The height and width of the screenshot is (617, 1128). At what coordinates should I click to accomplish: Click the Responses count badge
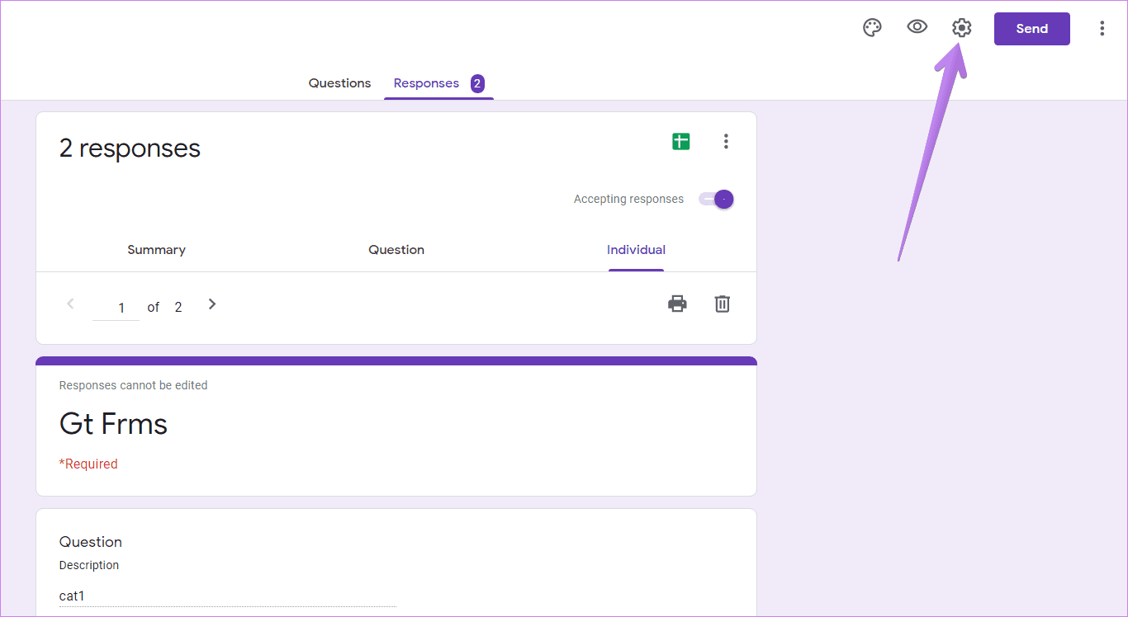pos(477,83)
